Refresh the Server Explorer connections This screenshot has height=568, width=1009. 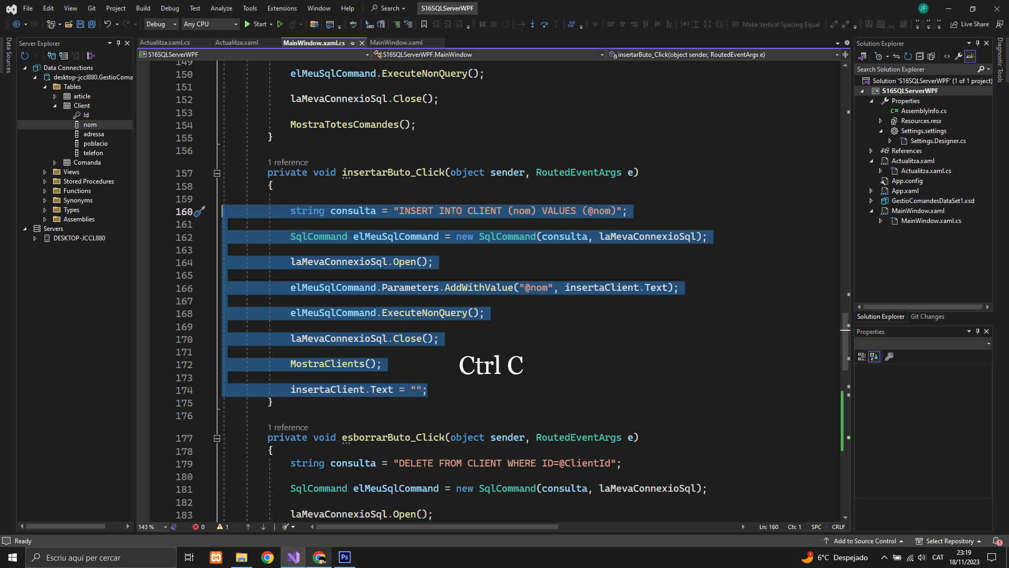(24, 56)
